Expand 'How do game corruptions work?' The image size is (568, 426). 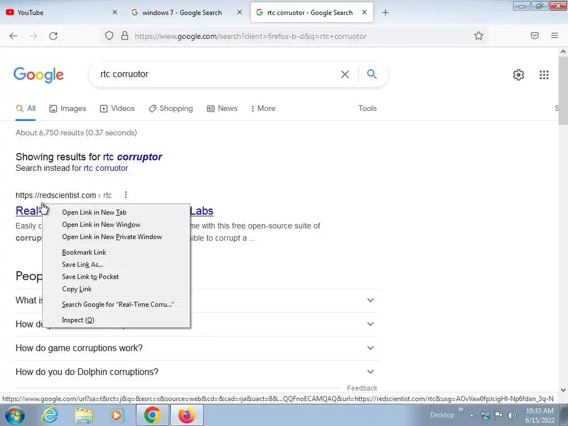(196, 348)
